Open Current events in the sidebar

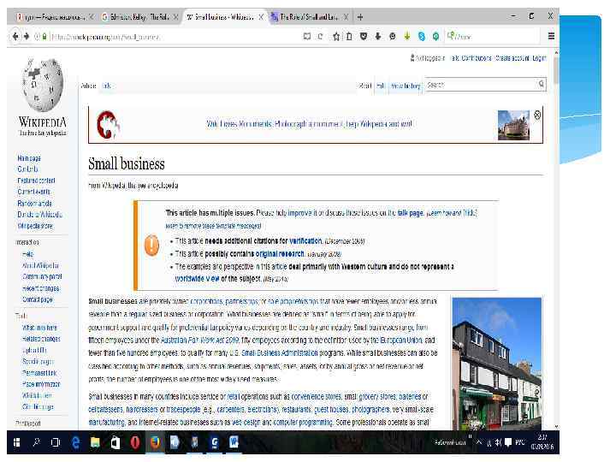(x=33, y=192)
